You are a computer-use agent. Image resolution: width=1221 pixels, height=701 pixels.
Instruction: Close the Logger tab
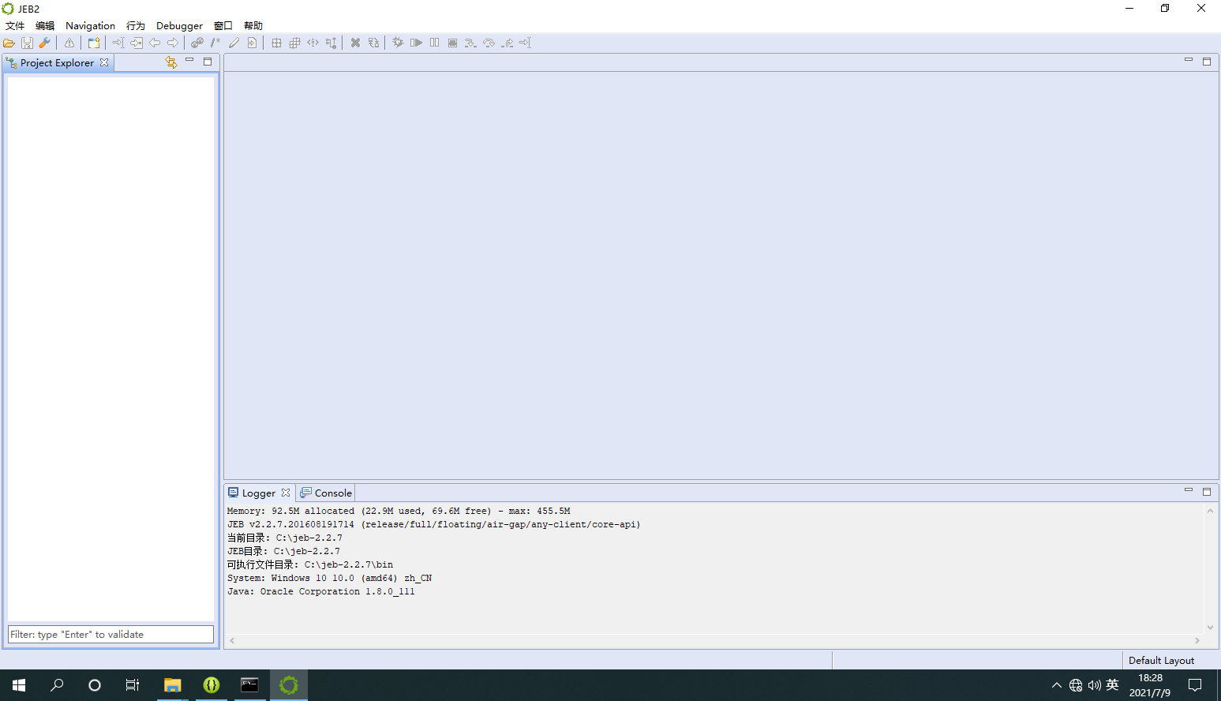pyautogui.click(x=286, y=493)
